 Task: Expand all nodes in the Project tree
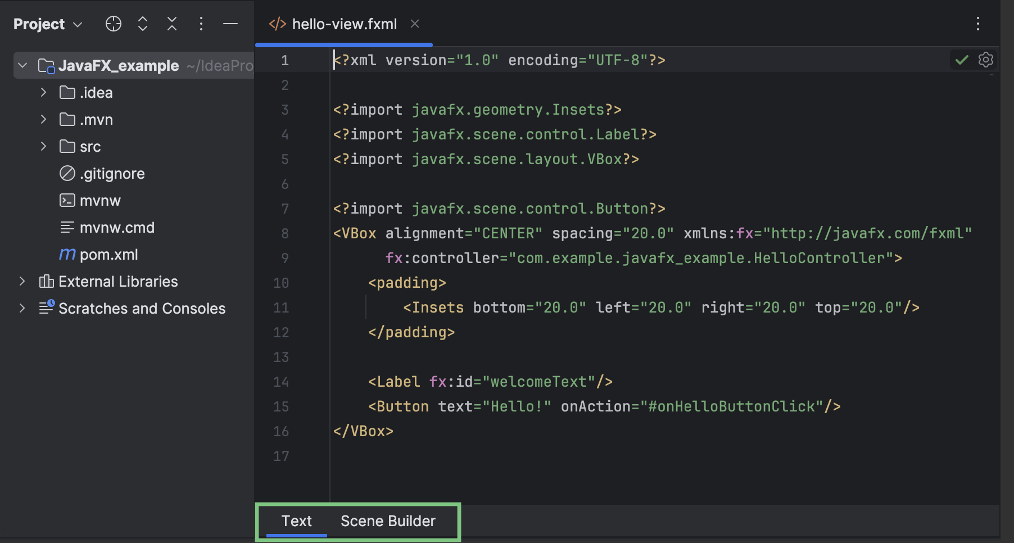tap(142, 24)
